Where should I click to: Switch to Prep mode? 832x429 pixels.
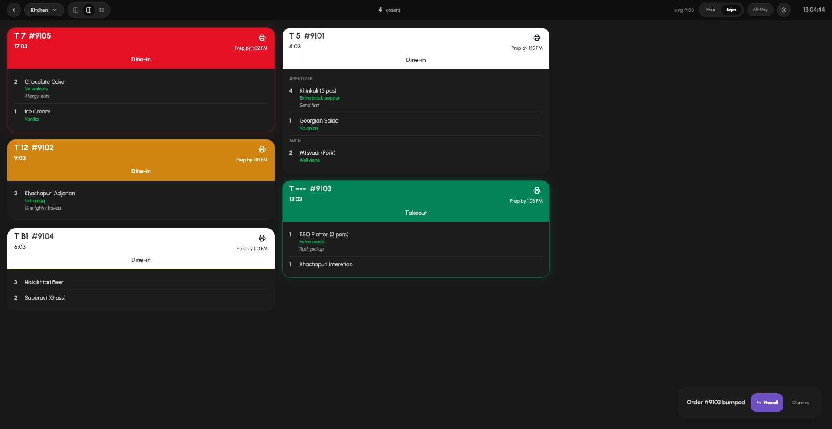pyautogui.click(x=711, y=10)
